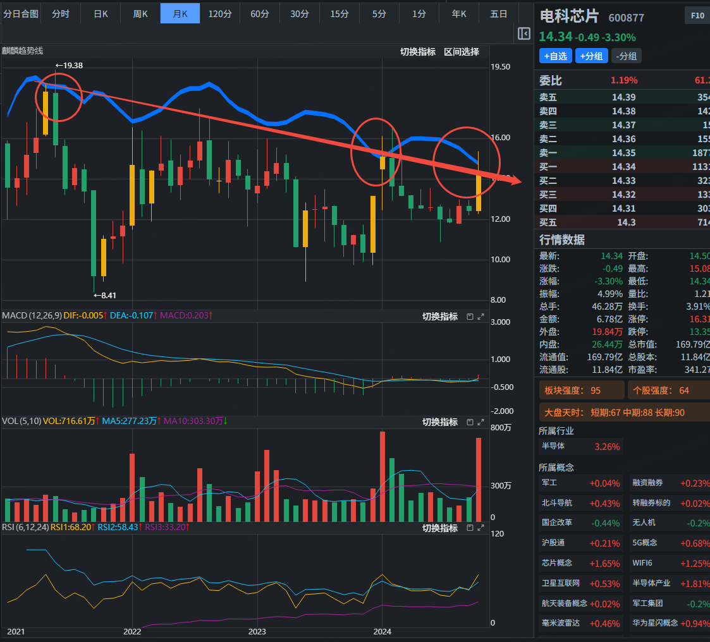The width and height of the screenshot is (710, 642).
Task: Collapse the right-side quote panel icon
Action: 523,33
